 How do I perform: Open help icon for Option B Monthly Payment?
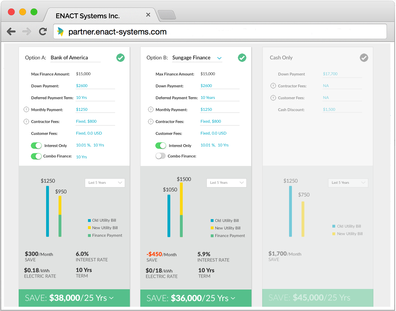click(x=151, y=109)
